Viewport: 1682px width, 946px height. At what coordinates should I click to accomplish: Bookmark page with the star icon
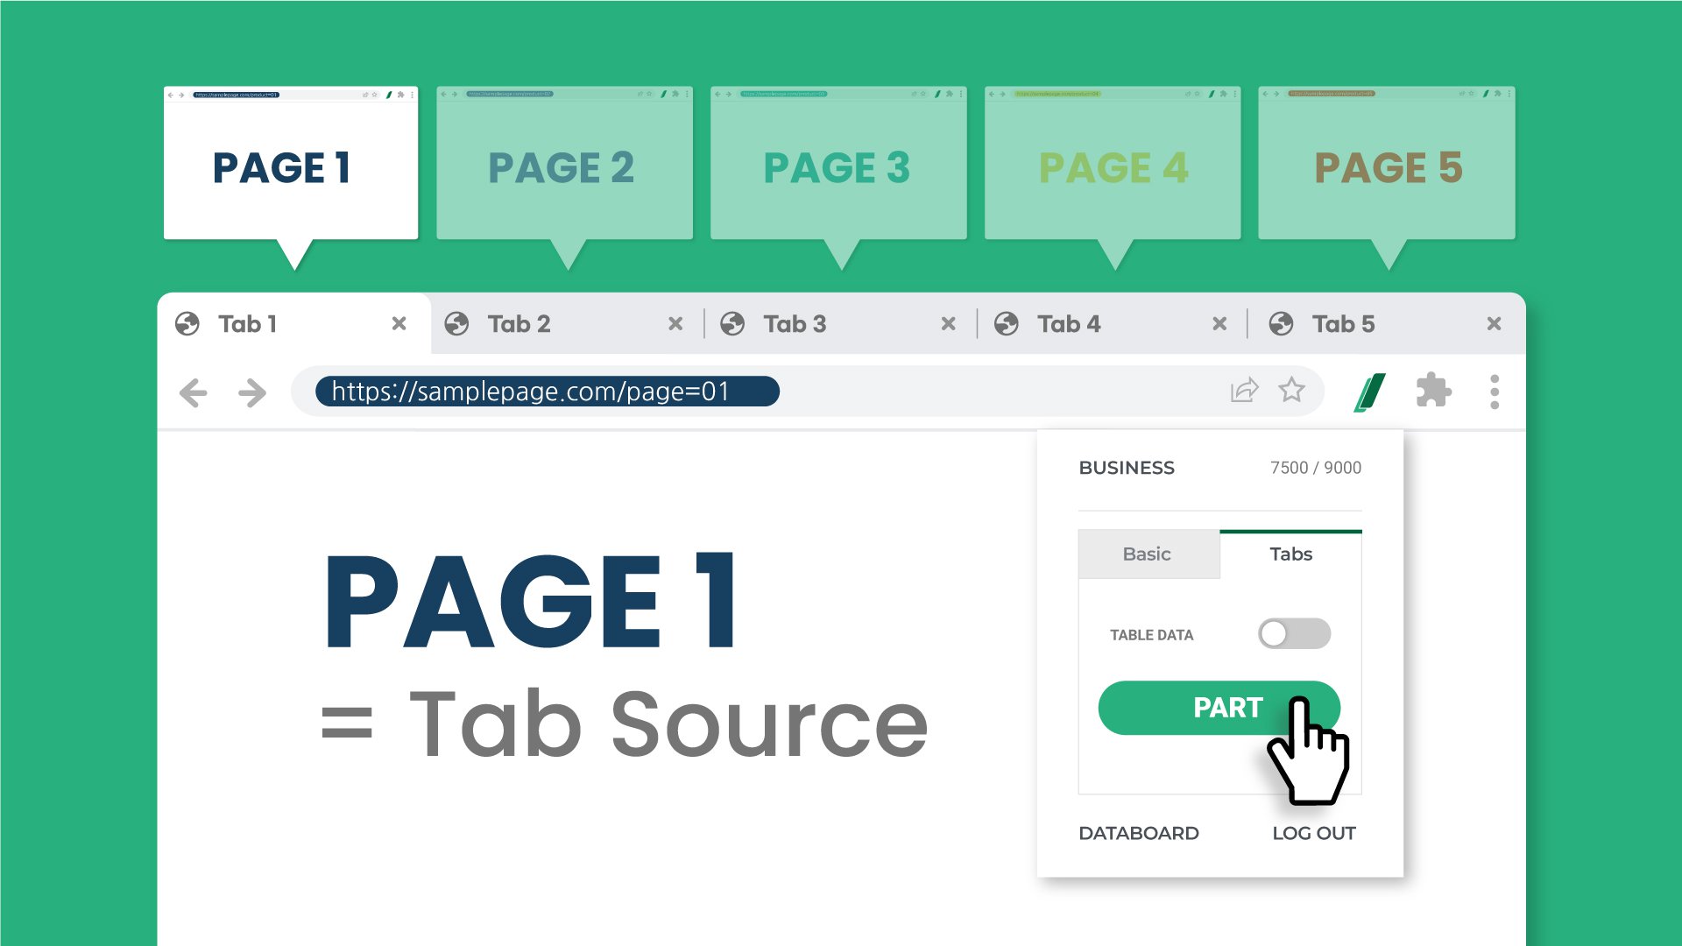click(1291, 390)
